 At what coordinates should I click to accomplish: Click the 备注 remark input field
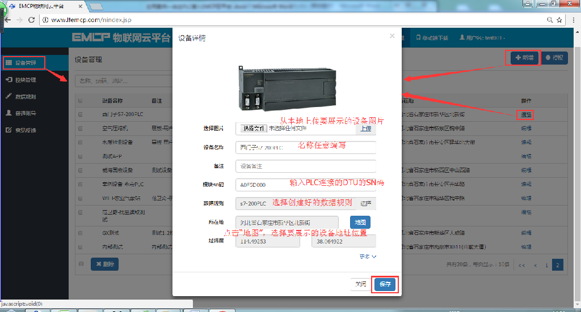tap(306, 166)
